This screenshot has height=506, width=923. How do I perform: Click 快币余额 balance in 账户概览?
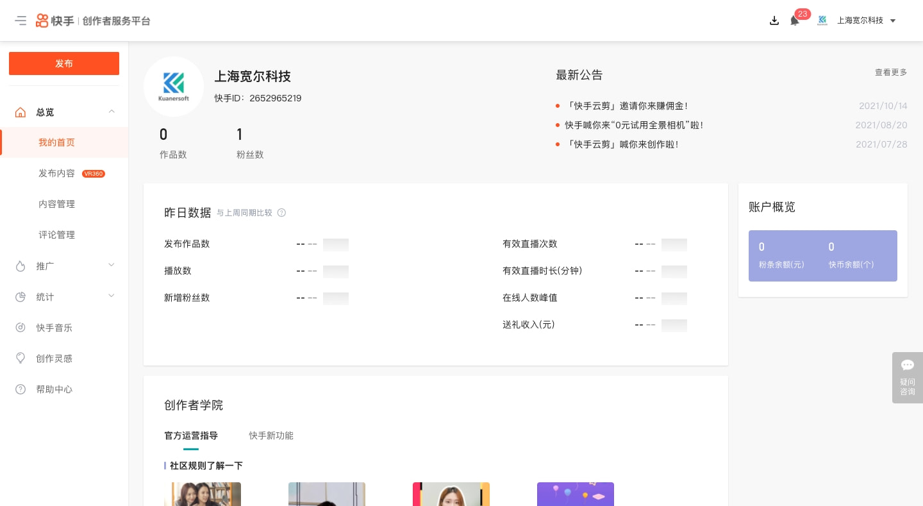tap(851, 255)
